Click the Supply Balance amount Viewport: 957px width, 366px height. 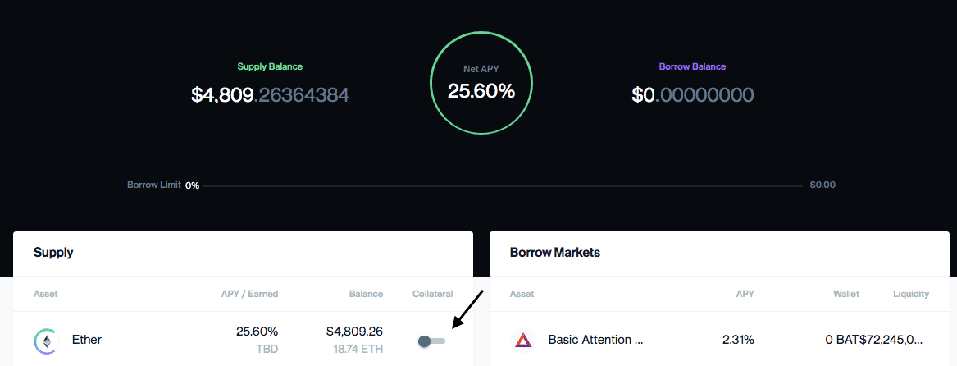pyautogui.click(x=270, y=94)
